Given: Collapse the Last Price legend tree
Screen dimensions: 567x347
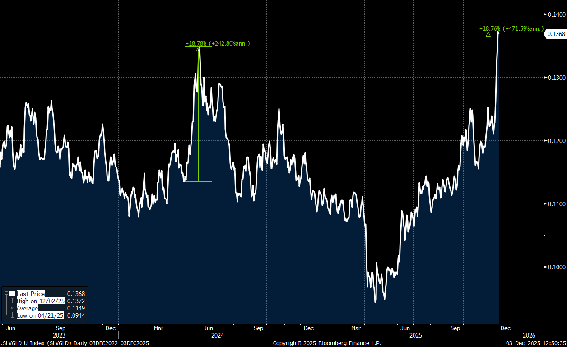Looking at the screenshot, I should point(6,293).
